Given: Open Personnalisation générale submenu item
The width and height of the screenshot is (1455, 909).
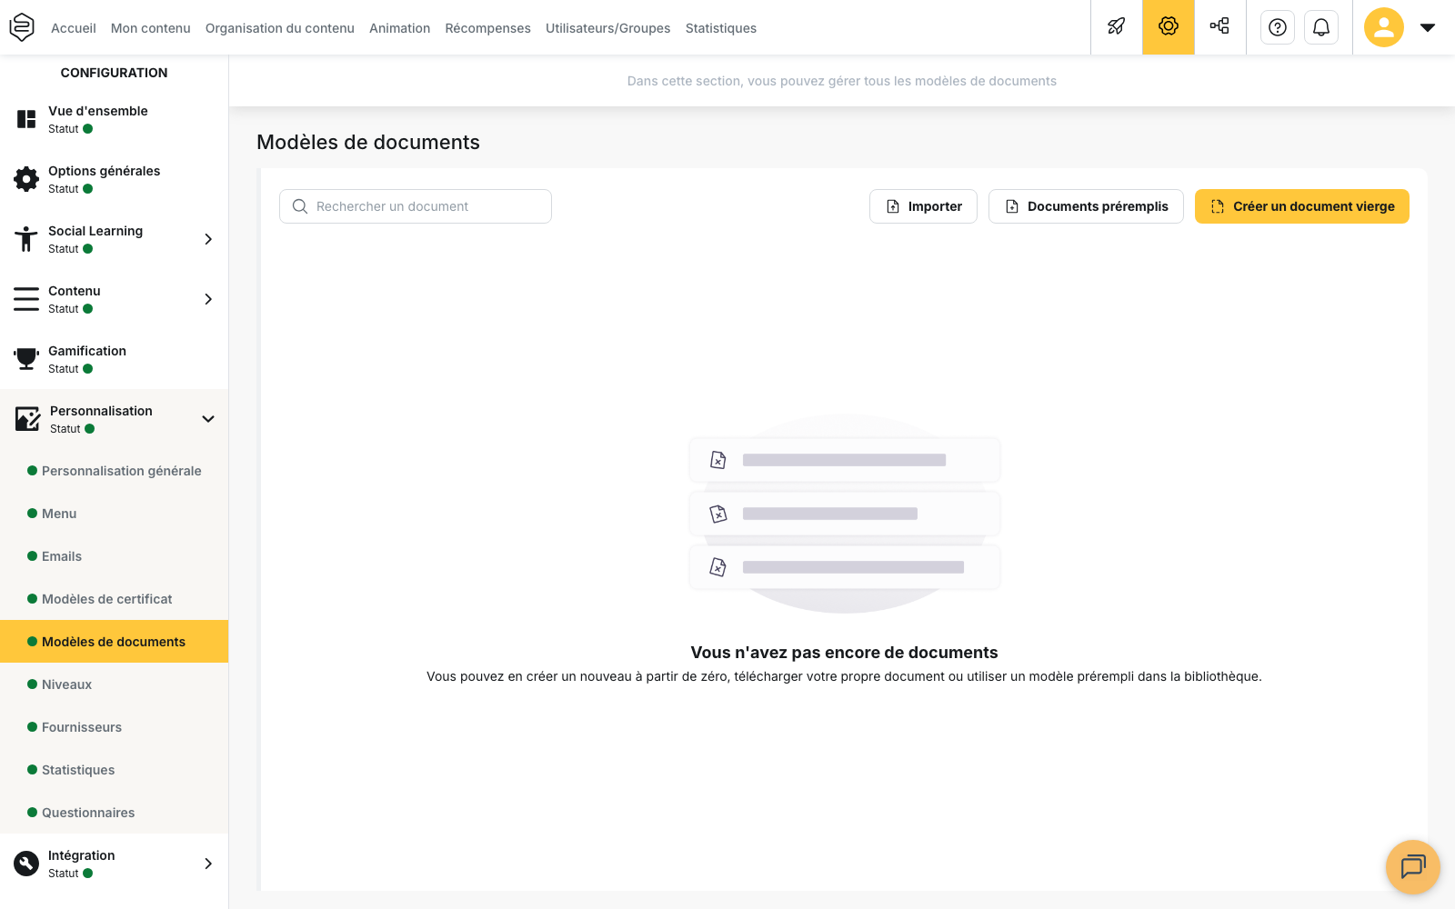Looking at the screenshot, I should 122,471.
